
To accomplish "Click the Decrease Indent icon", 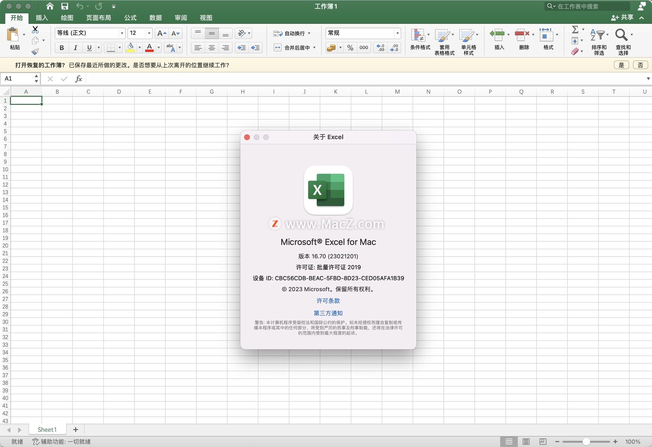I will click(x=241, y=48).
